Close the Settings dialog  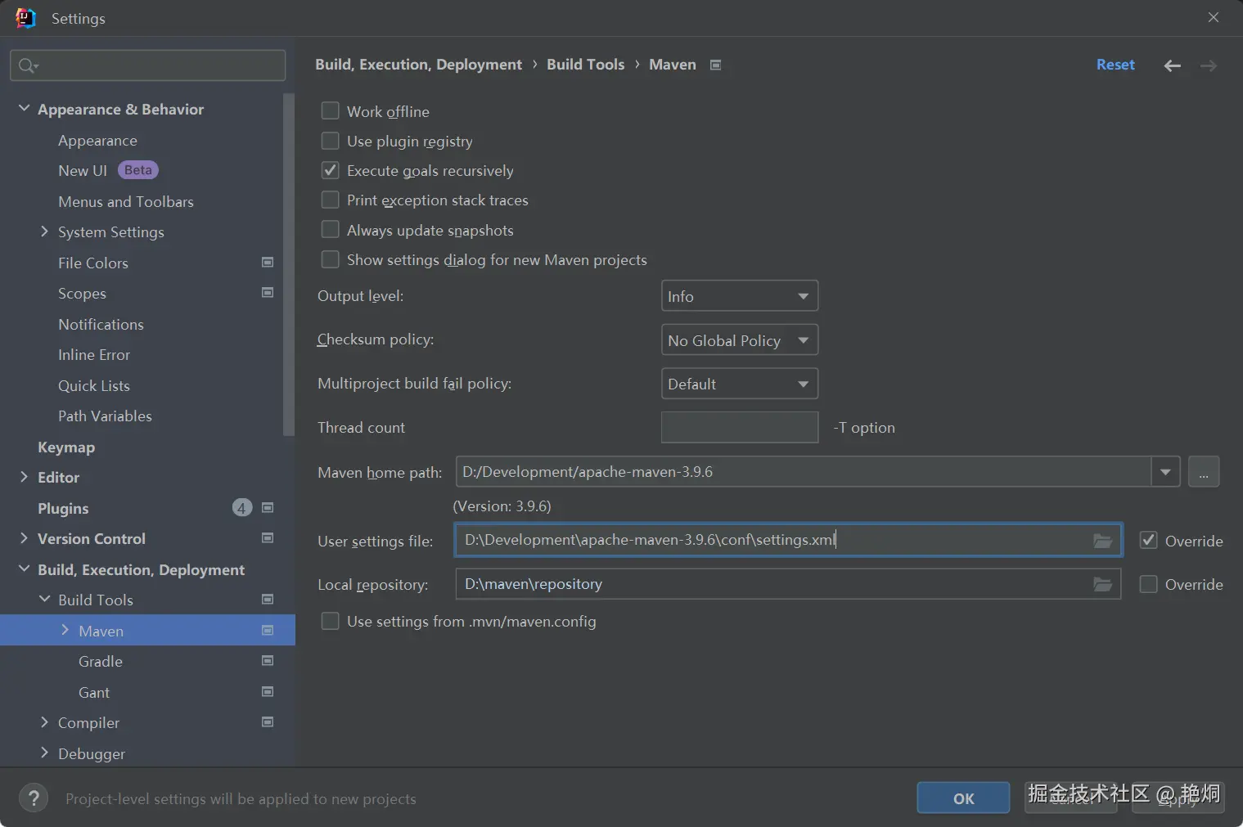(1213, 18)
